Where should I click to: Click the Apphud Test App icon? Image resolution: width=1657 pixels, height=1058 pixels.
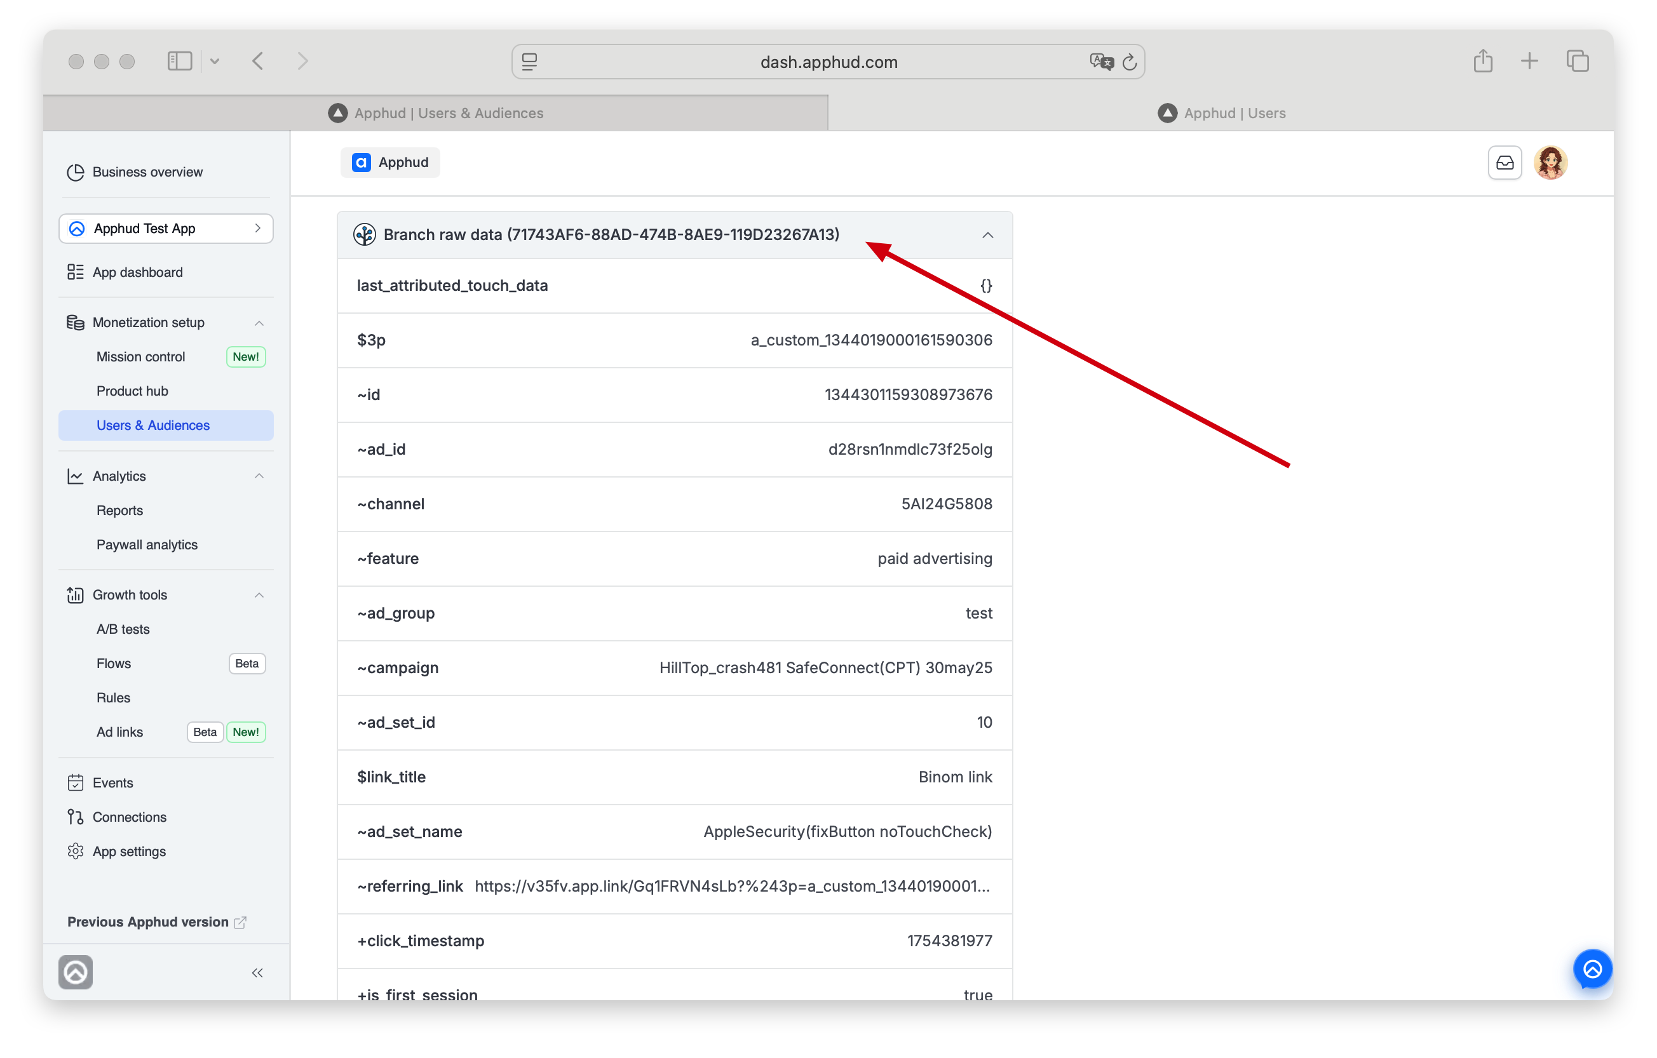click(77, 229)
